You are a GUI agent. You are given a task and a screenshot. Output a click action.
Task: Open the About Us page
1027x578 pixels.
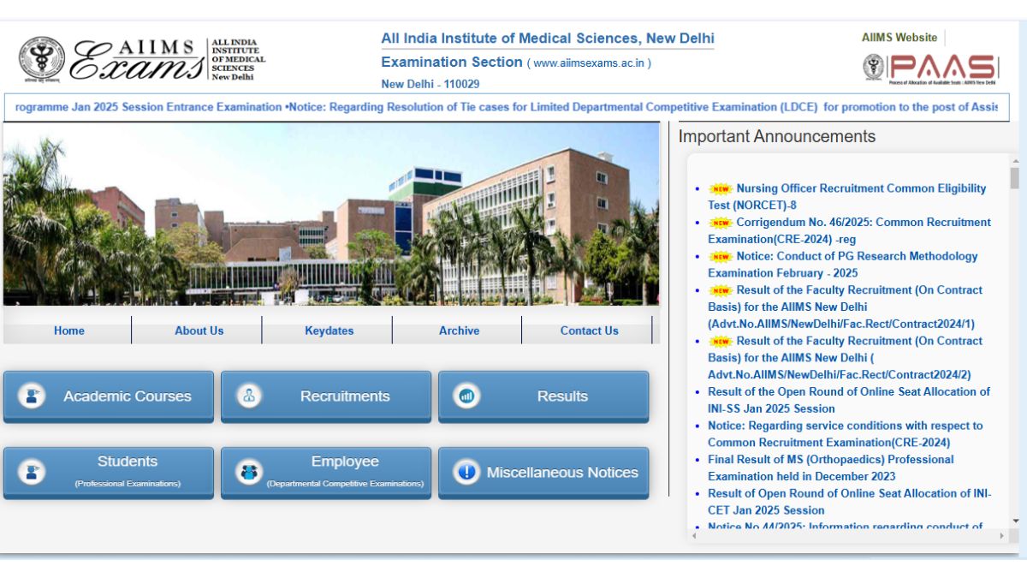198,331
